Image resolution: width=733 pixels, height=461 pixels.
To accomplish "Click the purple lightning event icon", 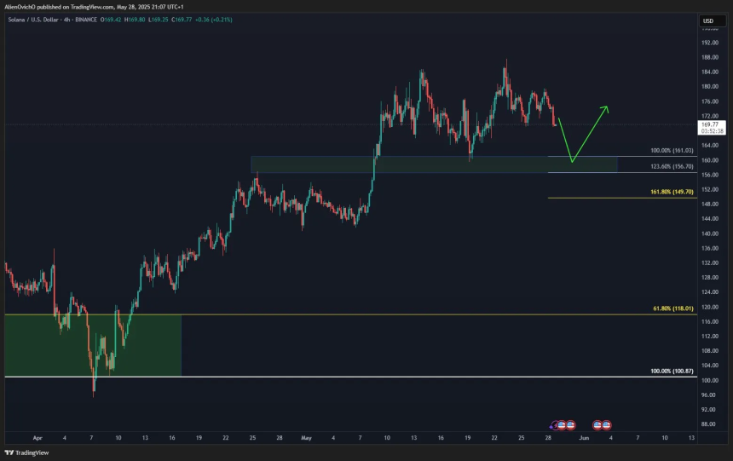I will 555,424.
